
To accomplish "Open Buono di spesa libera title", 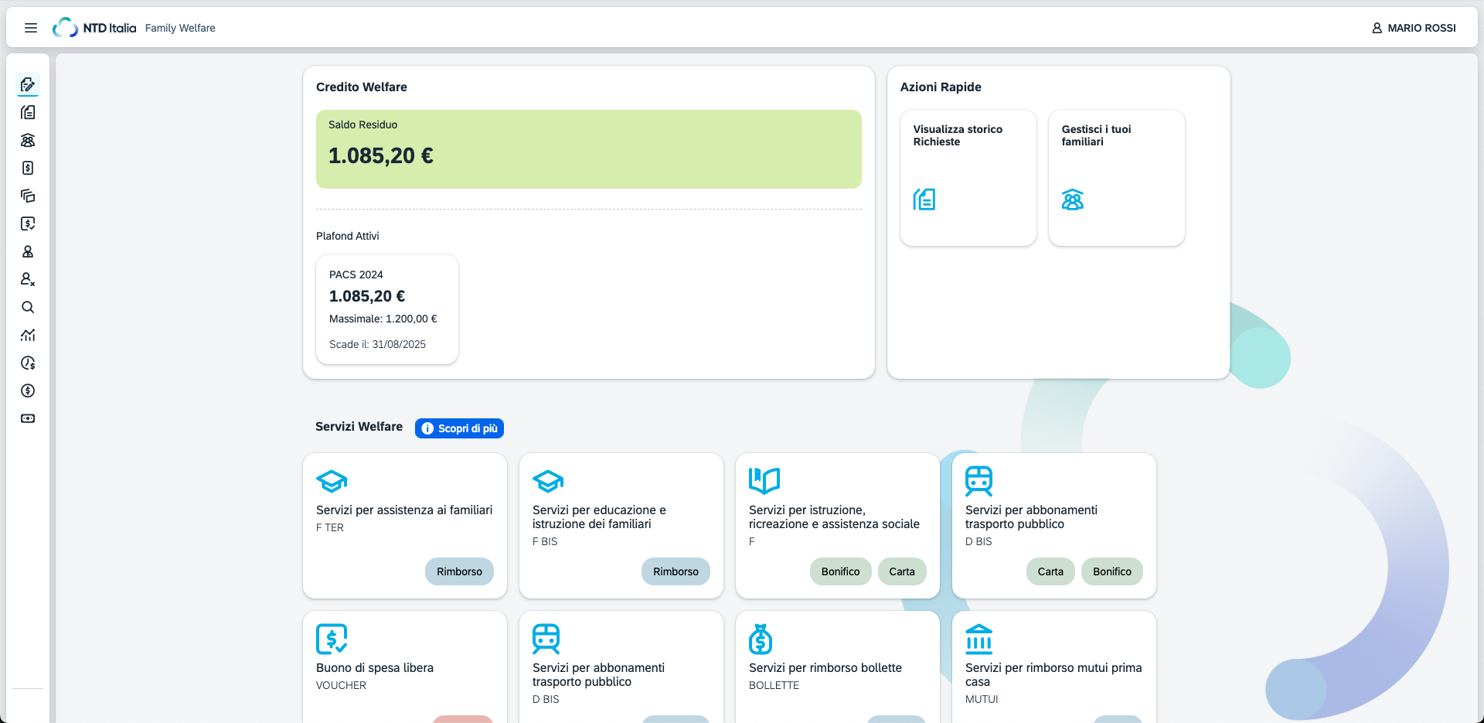I will pos(375,668).
